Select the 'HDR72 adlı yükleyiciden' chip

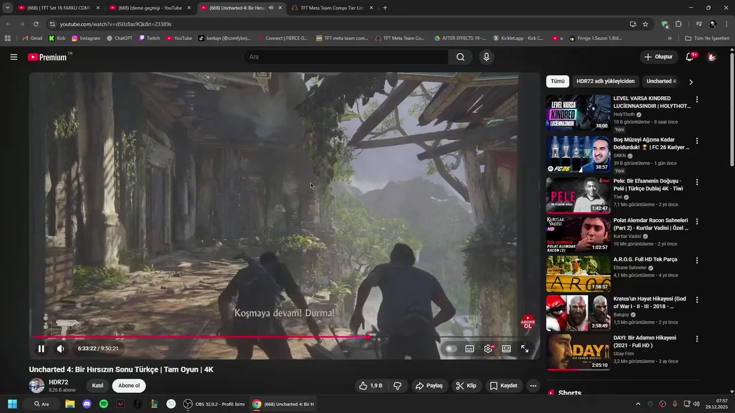pyautogui.click(x=605, y=81)
